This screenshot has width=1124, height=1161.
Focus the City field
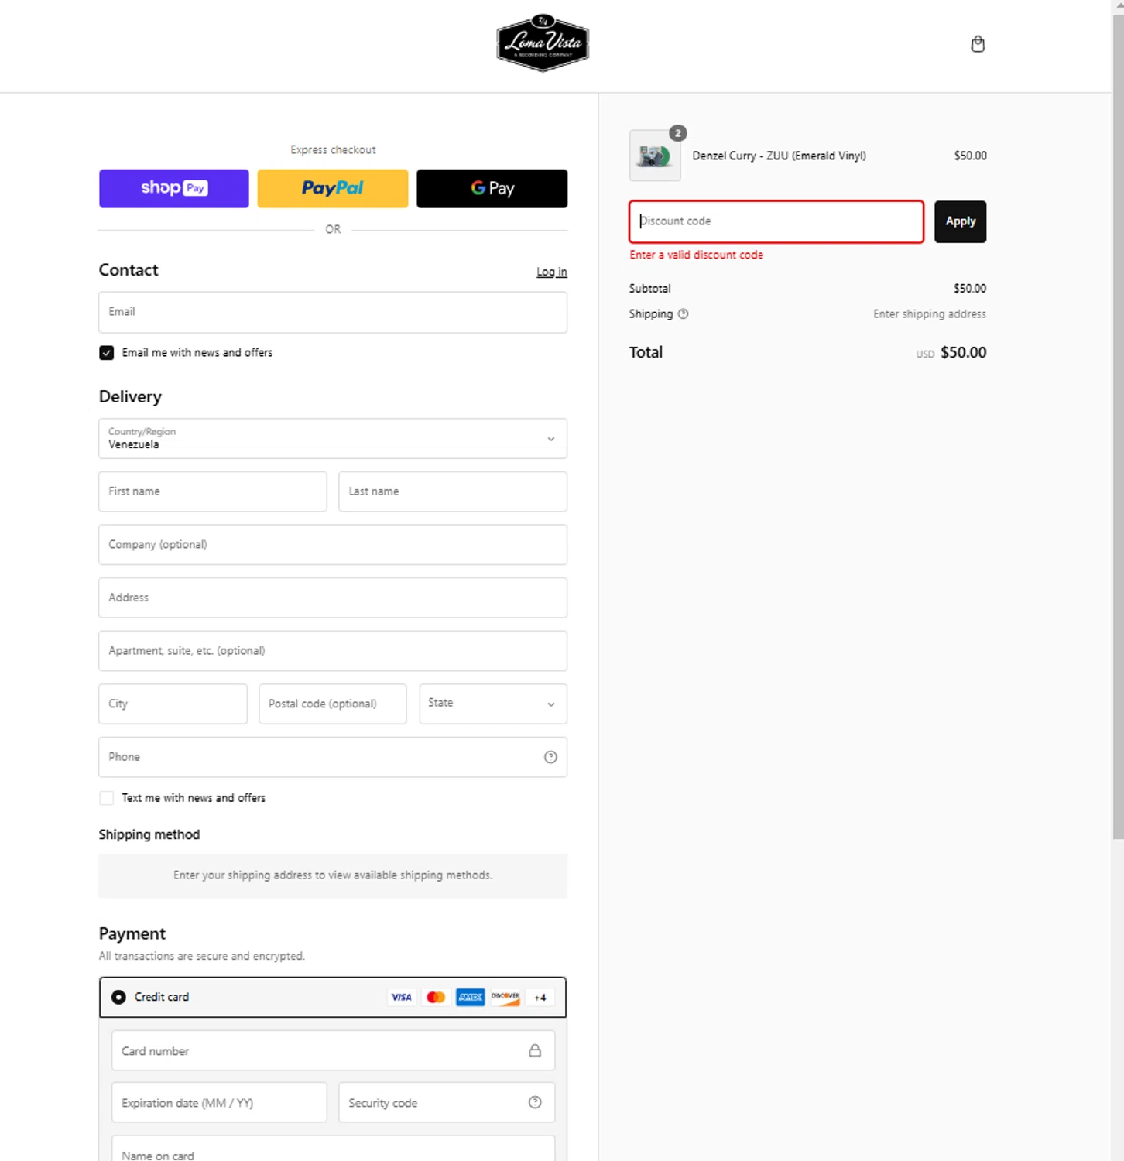[x=173, y=704]
